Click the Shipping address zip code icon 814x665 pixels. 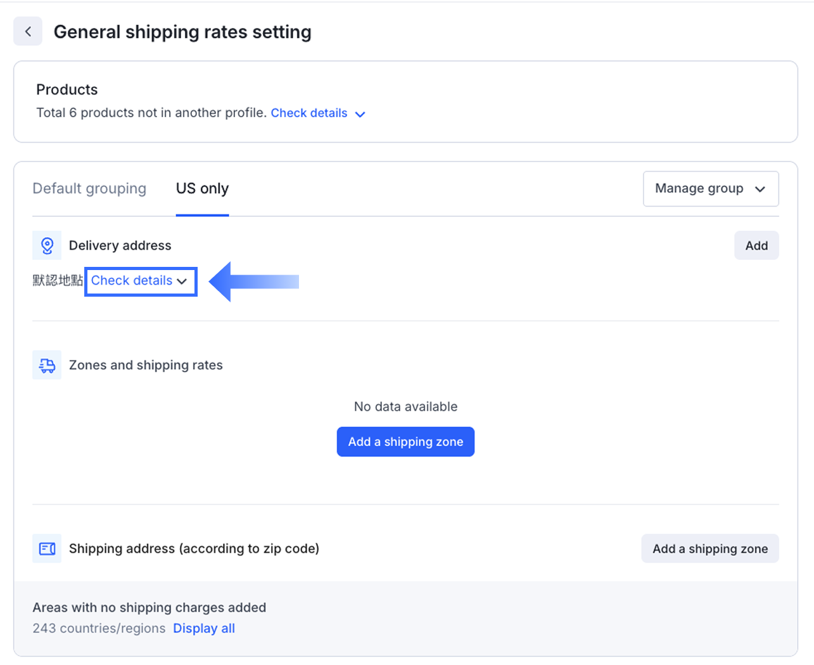click(47, 548)
